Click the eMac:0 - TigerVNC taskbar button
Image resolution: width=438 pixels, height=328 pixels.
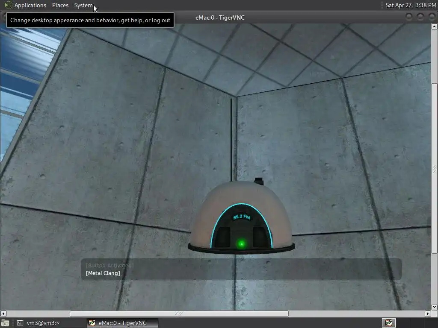click(122, 323)
